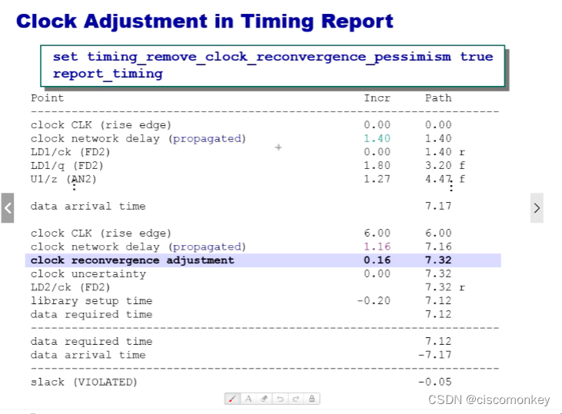The height and width of the screenshot is (414, 562).
Task: Click the 7.16 Path value
Action: click(x=438, y=247)
